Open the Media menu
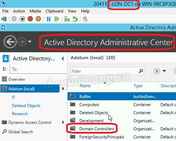Image resolution: width=176 pixels, height=141 pixels. [35, 11]
